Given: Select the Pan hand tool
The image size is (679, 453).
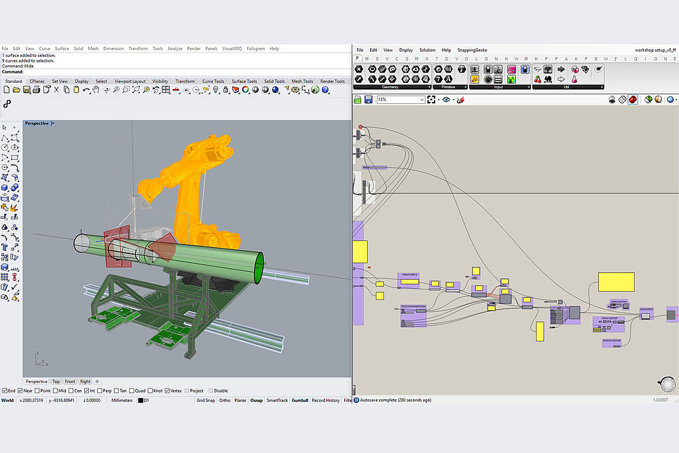Looking at the screenshot, I should point(96,90).
